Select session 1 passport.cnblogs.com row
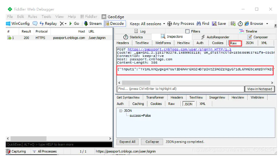Image resolution: width=279 pixels, height=157 pixels. pyautogui.click(x=59, y=38)
